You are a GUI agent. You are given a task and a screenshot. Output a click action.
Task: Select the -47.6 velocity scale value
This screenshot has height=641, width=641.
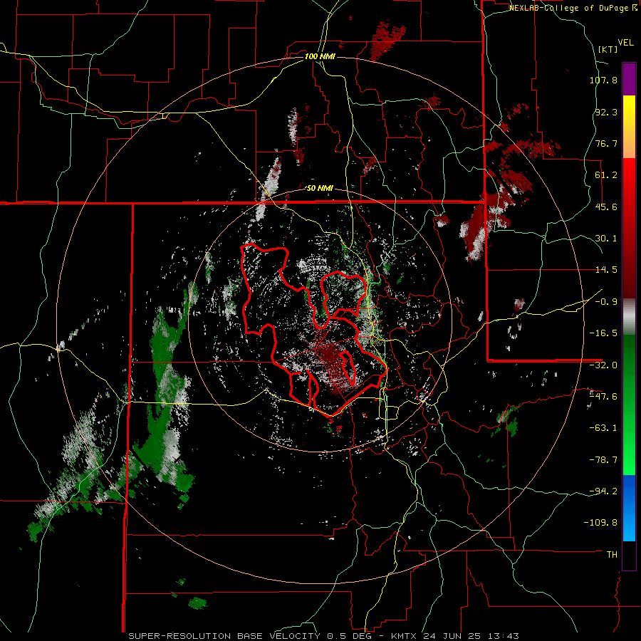(603, 397)
